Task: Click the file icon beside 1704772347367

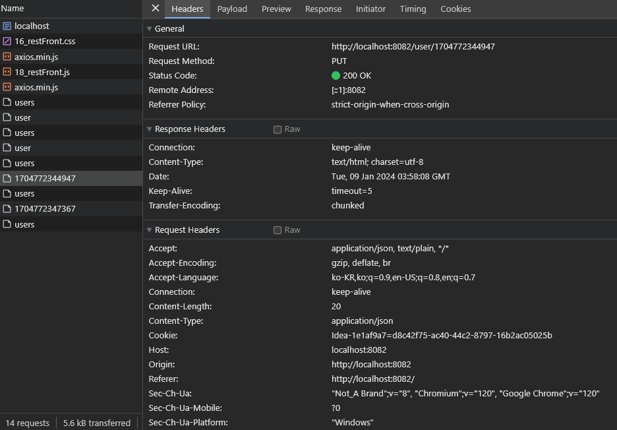Action: pyautogui.click(x=7, y=208)
